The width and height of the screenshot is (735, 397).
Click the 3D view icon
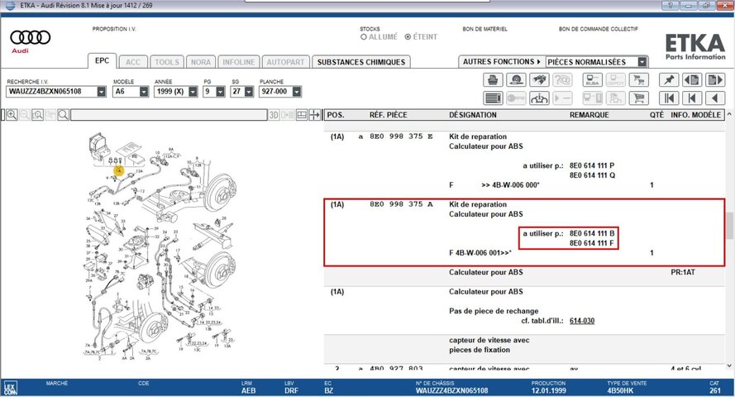274,115
